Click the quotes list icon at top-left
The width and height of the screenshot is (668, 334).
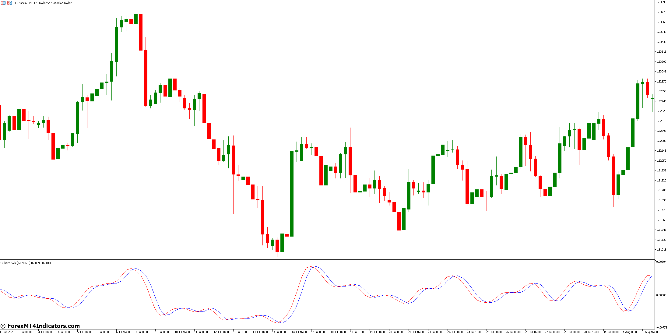(x=2, y=3)
